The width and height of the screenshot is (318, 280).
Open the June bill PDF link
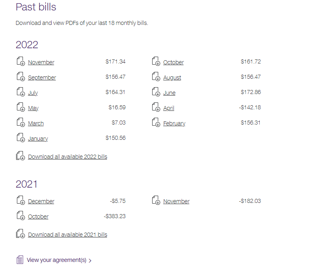169,93
